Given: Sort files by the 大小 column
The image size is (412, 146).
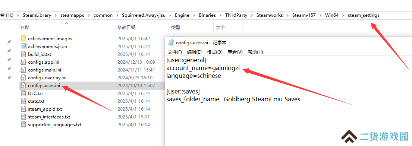Looking at the screenshot, I should [x=220, y=27].
